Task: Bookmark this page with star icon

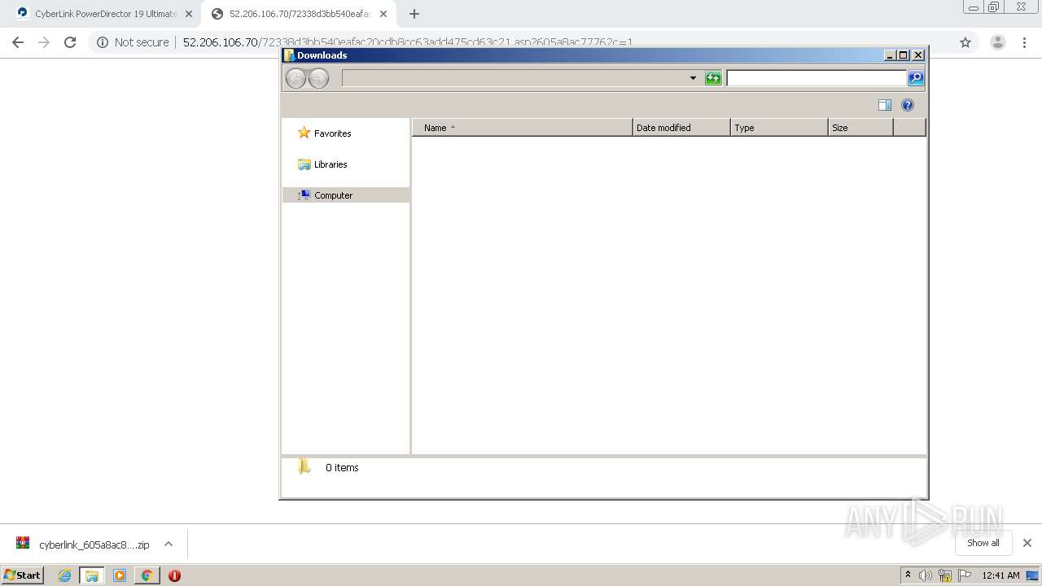Action: point(965,42)
